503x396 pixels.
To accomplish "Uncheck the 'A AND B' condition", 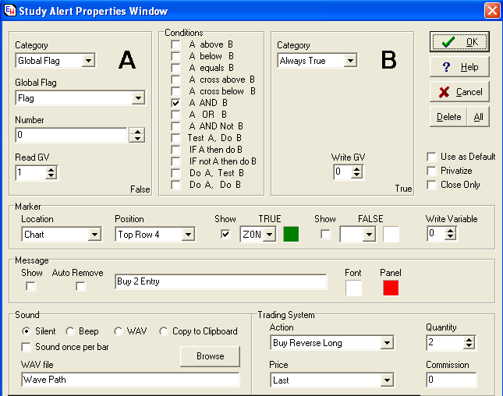I will point(175,103).
